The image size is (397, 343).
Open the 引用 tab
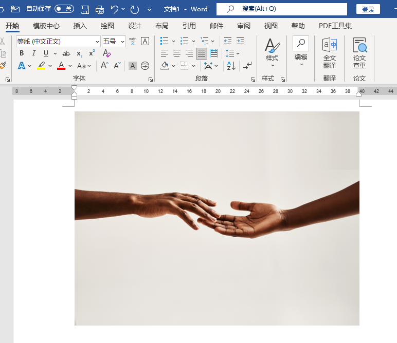point(189,26)
